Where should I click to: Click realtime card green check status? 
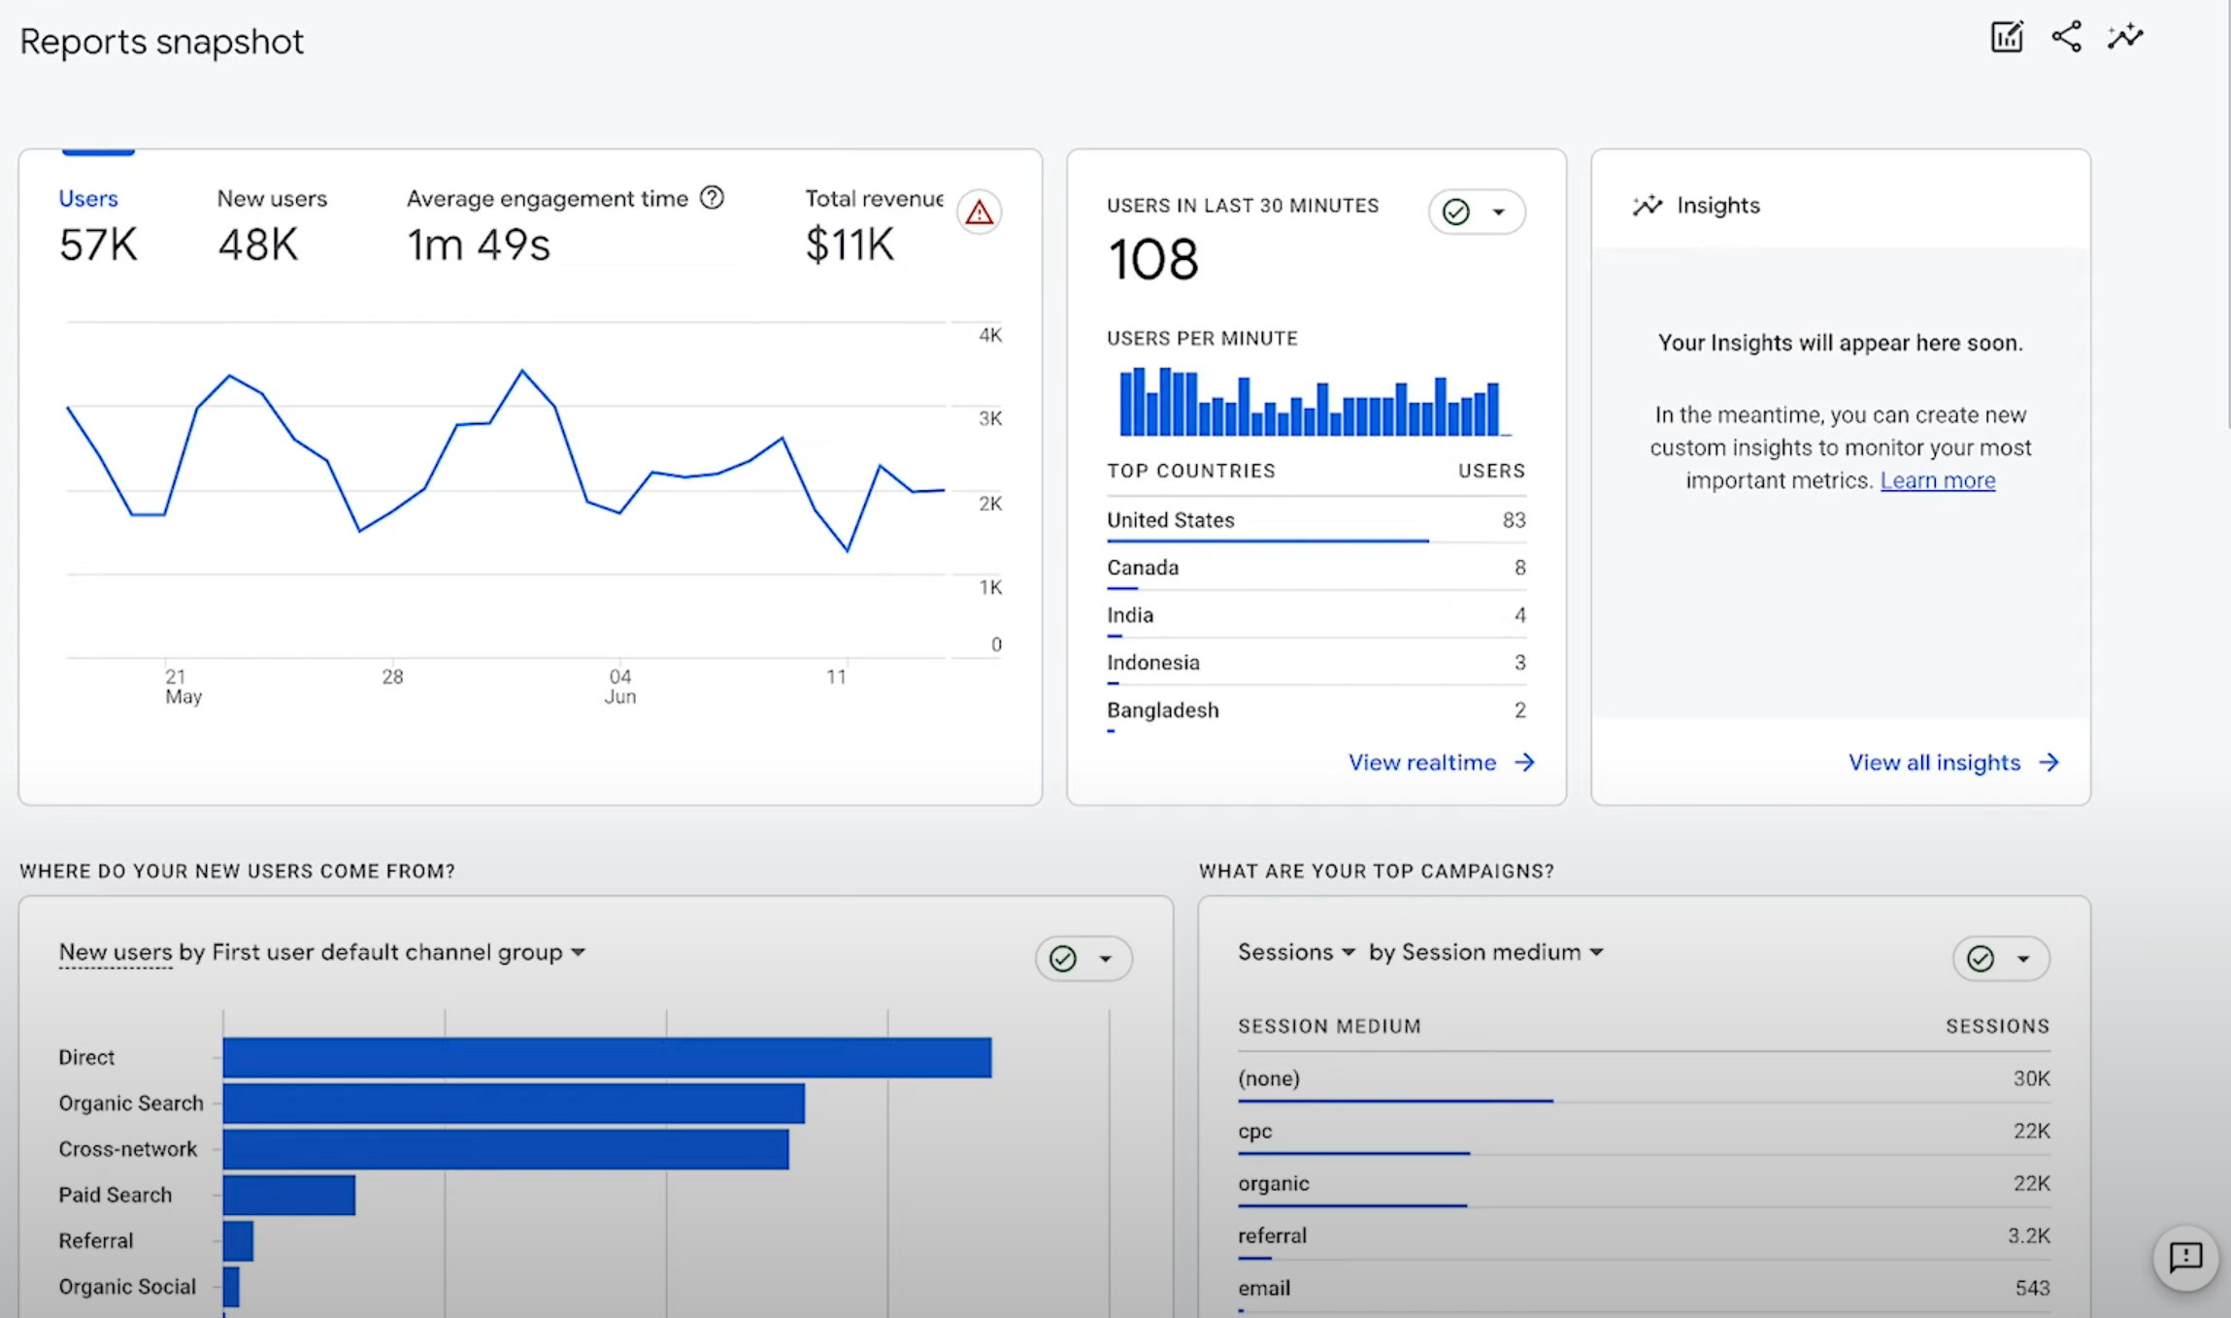pos(1456,212)
